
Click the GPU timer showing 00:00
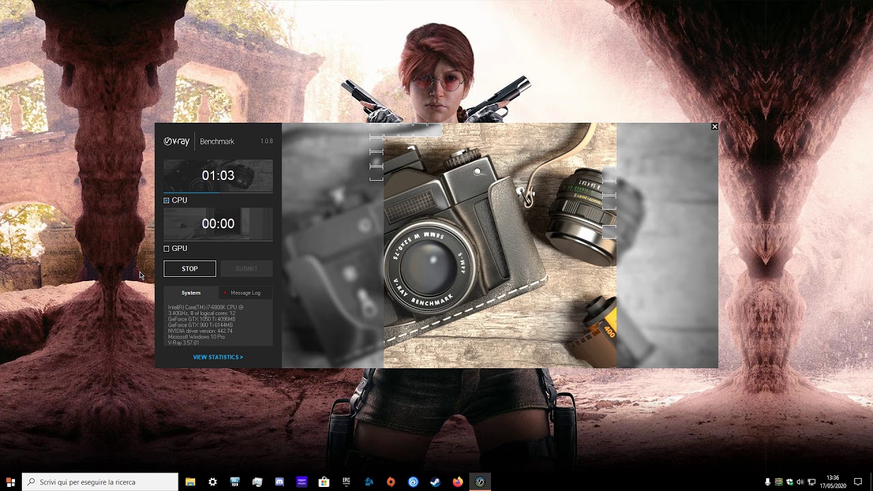218,224
